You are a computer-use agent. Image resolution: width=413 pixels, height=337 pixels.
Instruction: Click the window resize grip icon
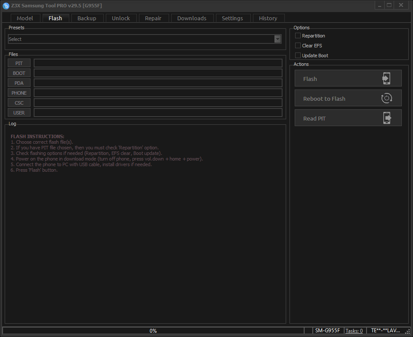pyautogui.click(x=407, y=331)
